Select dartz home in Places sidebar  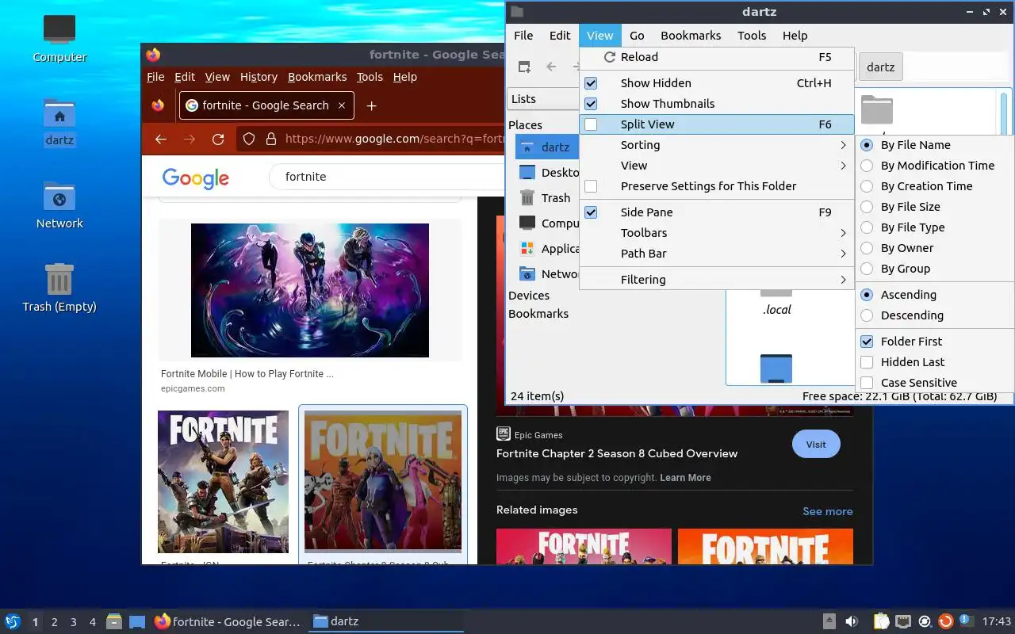click(x=547, y=147)
